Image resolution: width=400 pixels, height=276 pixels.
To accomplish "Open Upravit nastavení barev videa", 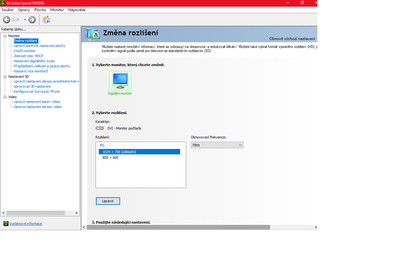I will [37, 102].
